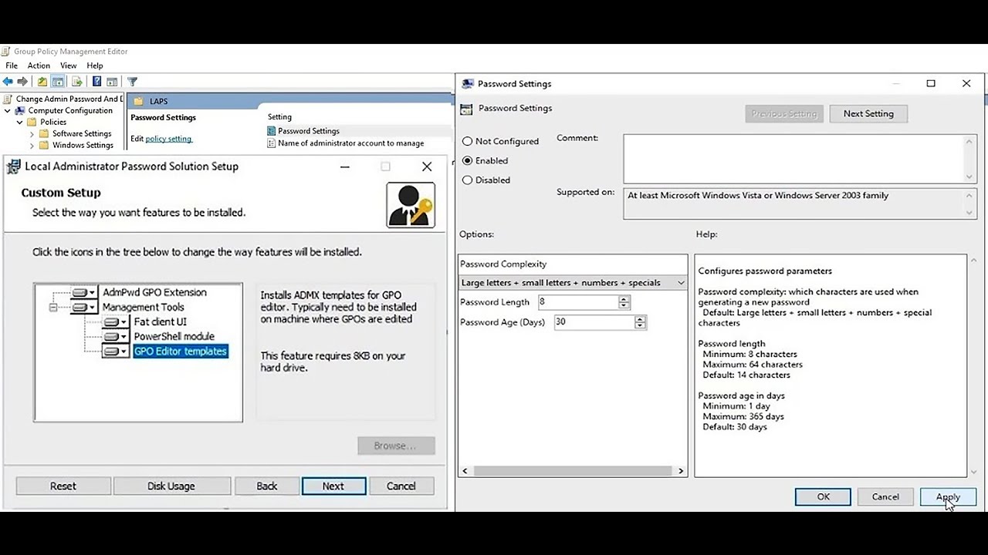The height and width of the screenshot is (555, 988).
Task: Collapse the Policies tree node
Action: [x=19, y=122]
